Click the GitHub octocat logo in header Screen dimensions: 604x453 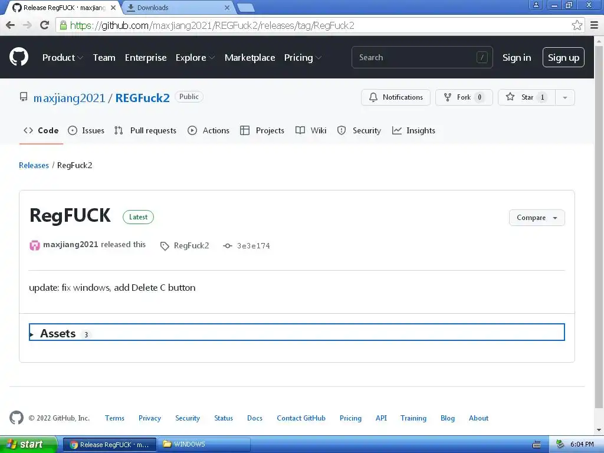19,57
